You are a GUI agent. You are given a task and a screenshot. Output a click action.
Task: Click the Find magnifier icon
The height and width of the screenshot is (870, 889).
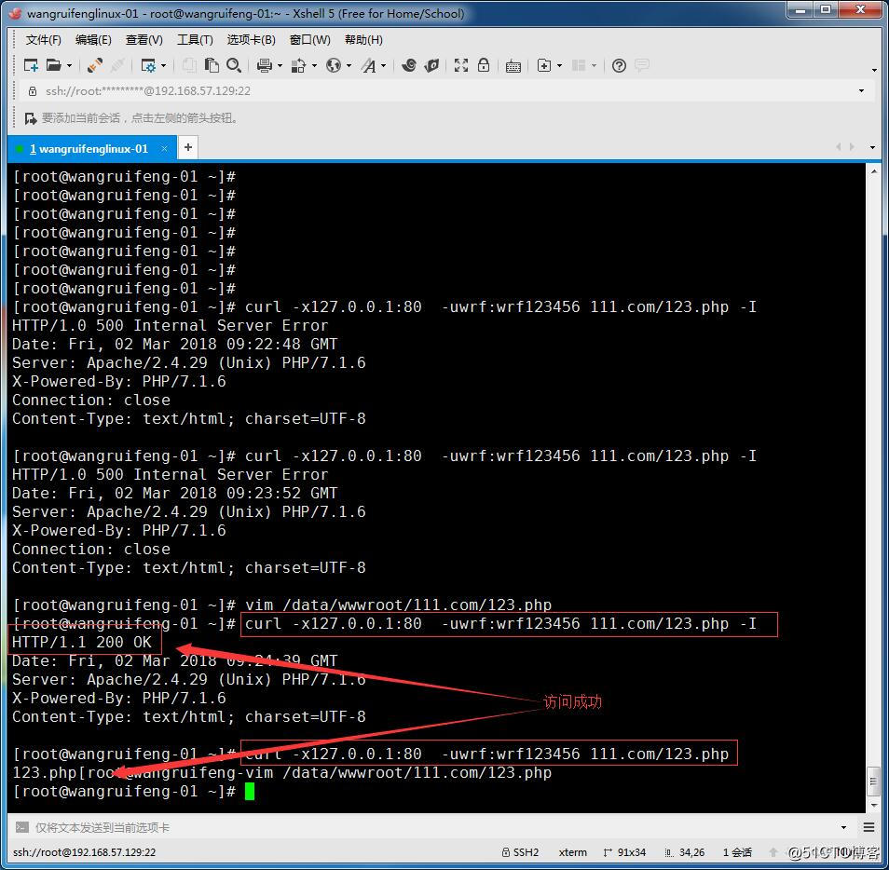click(x=234, y=65)
